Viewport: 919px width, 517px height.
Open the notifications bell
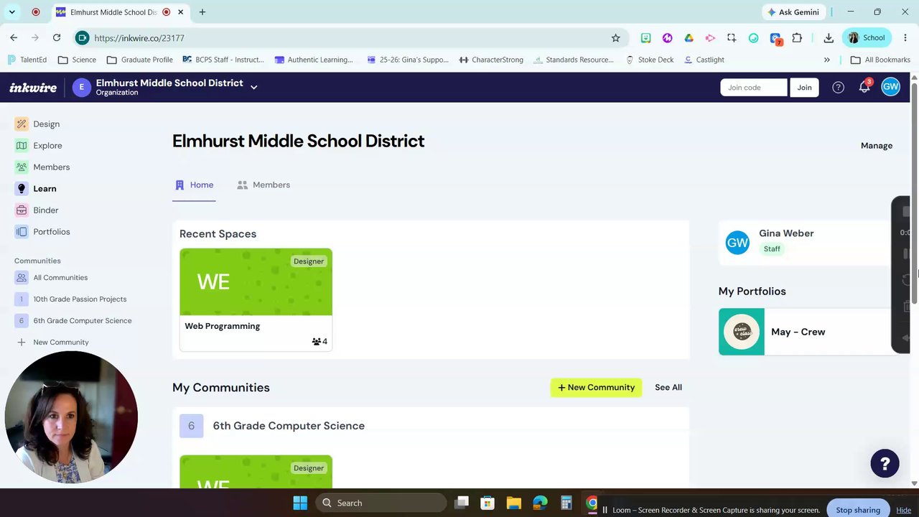[864, 87]
